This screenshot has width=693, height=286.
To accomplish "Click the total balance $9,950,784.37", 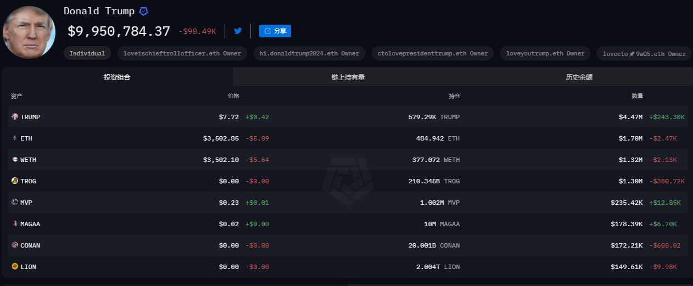I will 119,31.
